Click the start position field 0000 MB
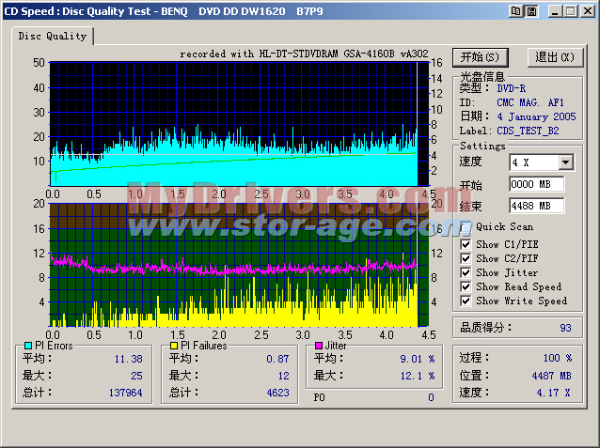 (x=536, y=184)
